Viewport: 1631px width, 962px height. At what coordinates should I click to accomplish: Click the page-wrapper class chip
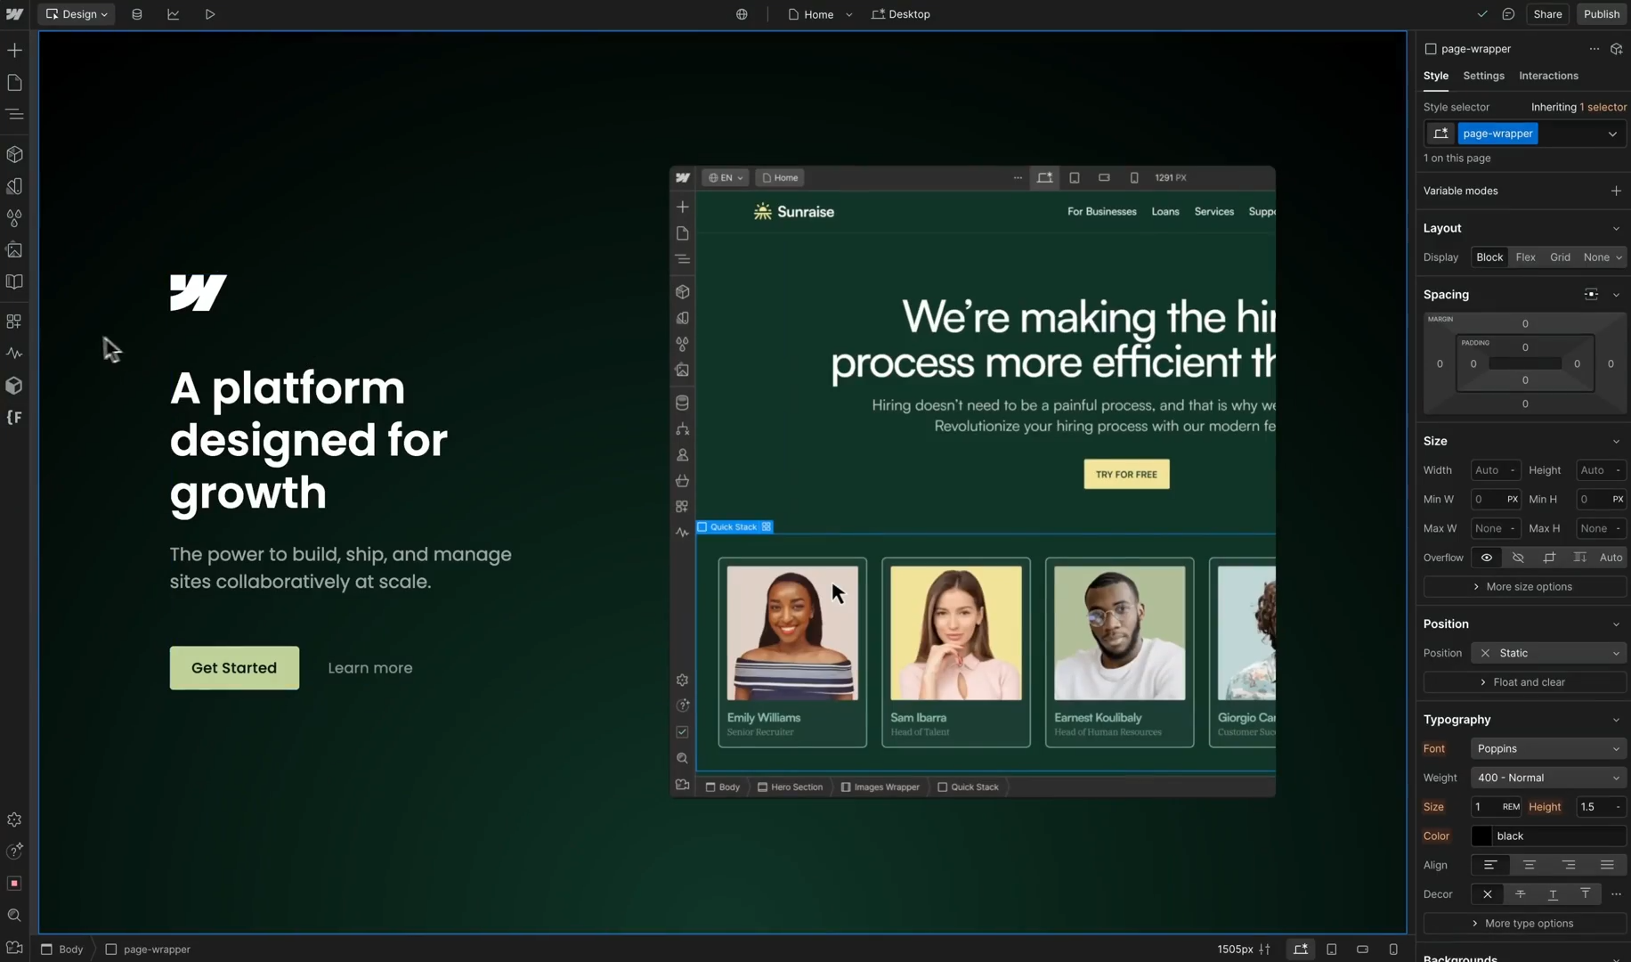pos(1497,135)
